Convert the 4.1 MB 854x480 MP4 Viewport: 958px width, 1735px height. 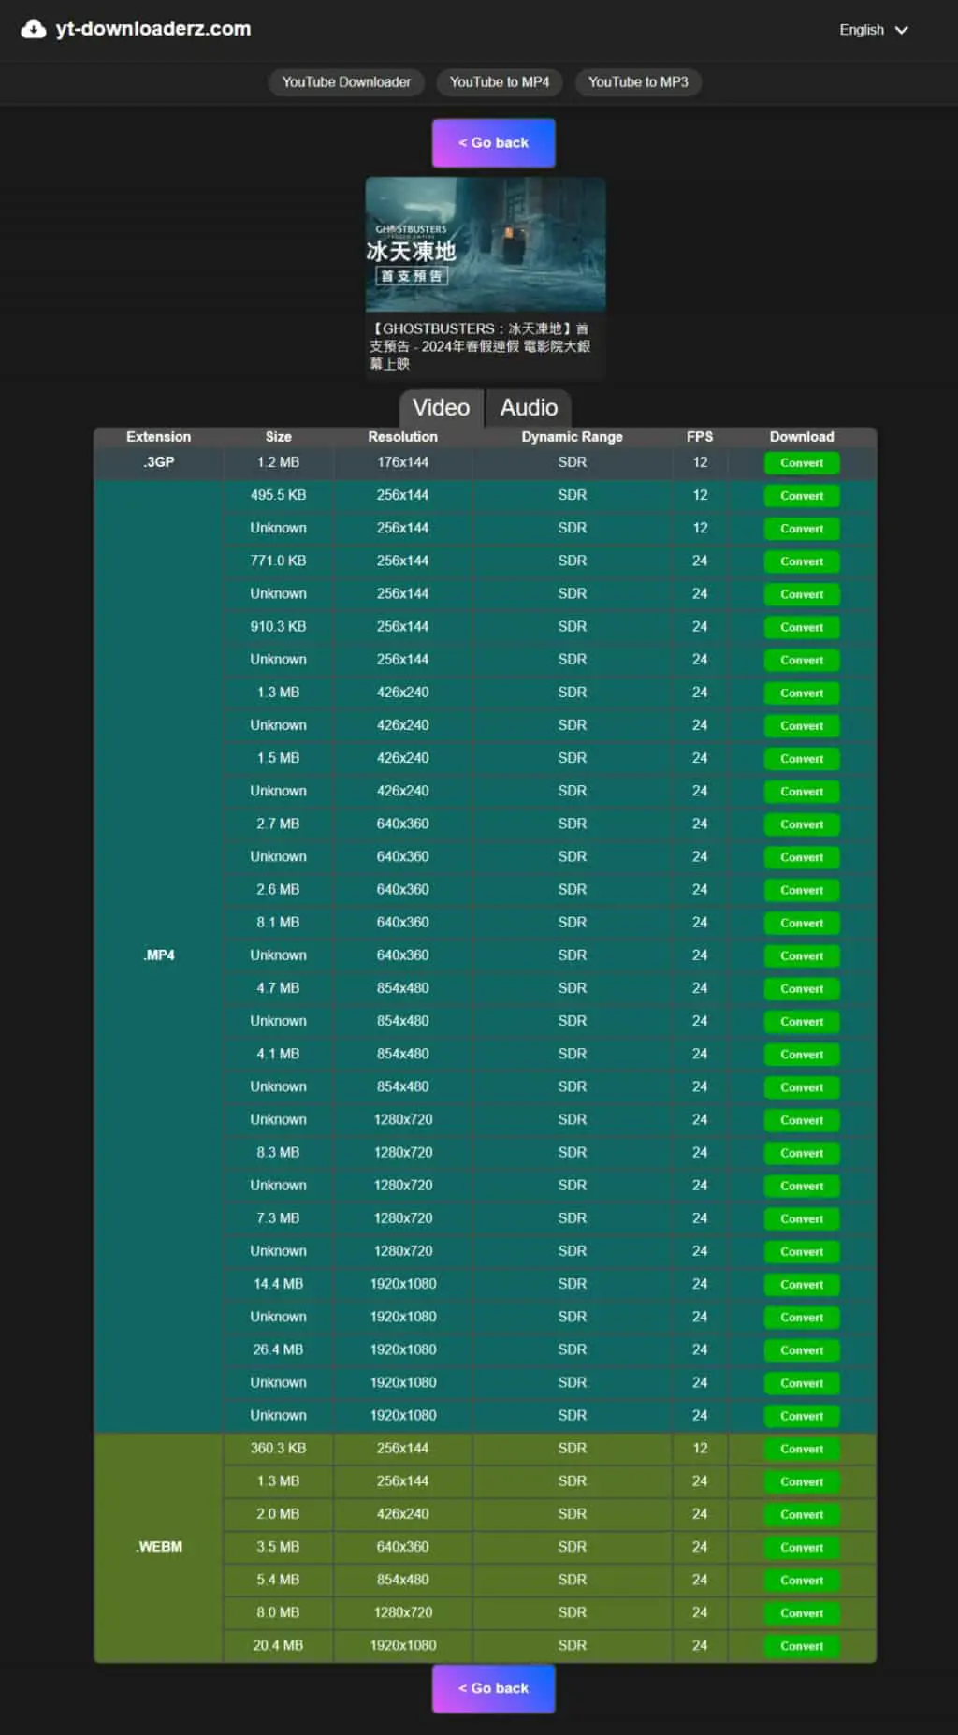pyautogui.click(x=802, y=1055)
